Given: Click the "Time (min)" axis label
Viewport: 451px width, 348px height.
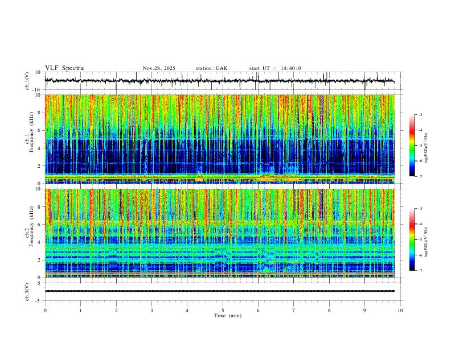Looking at the screenshot, I should [x=228, y=316].
